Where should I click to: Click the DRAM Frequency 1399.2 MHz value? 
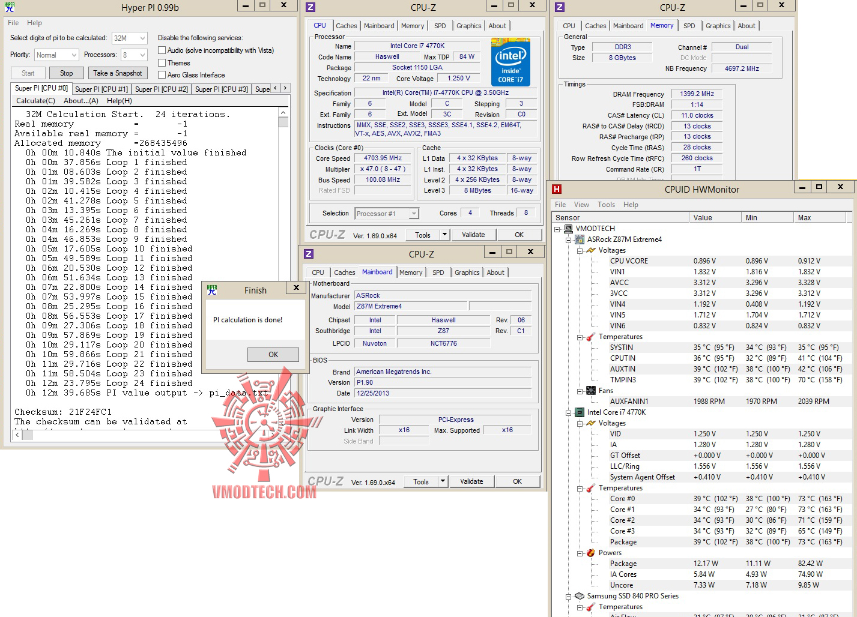(x=697, y=94)
